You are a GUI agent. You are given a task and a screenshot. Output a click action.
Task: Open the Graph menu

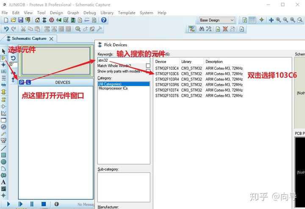pos(73,13)
